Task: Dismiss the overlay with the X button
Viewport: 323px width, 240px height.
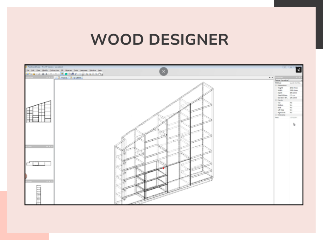Action: pyautogui.click(x=163, y=72)
